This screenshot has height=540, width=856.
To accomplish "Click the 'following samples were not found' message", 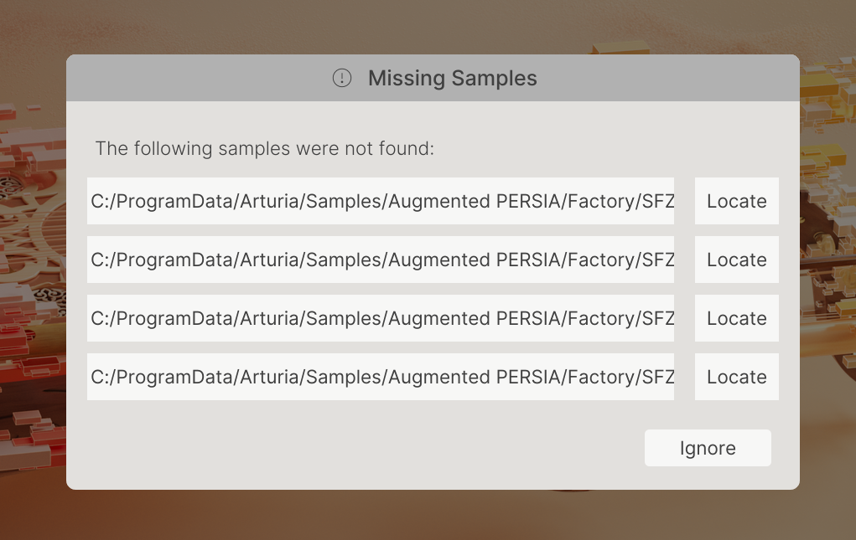I will coord(264,149).
